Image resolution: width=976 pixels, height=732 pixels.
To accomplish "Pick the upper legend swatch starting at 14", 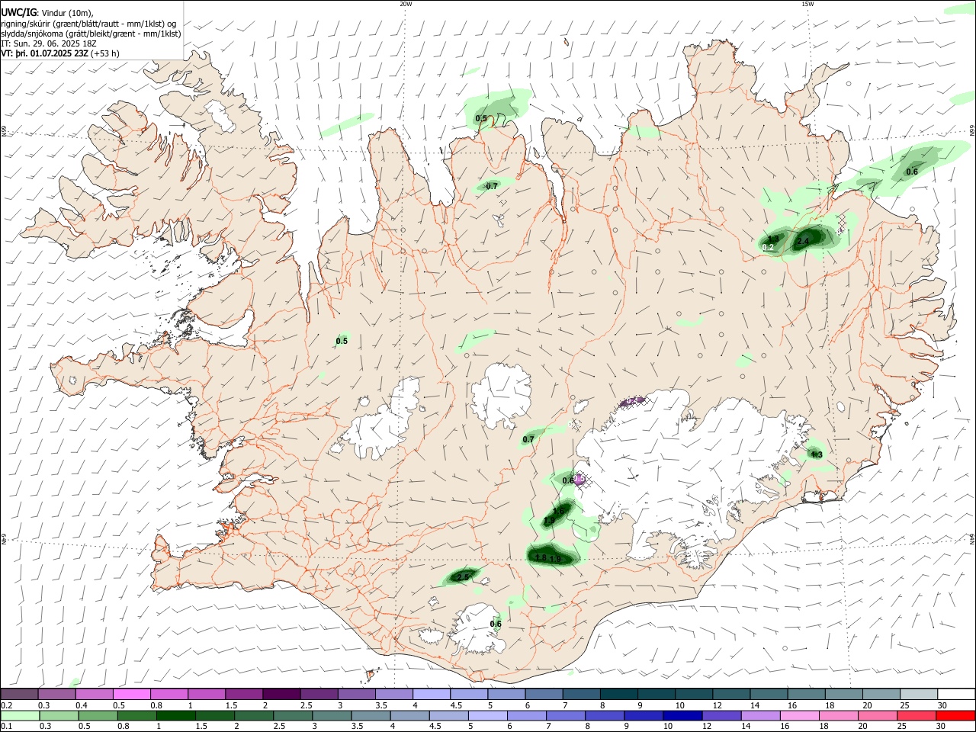I will click(x=767, y=695).
